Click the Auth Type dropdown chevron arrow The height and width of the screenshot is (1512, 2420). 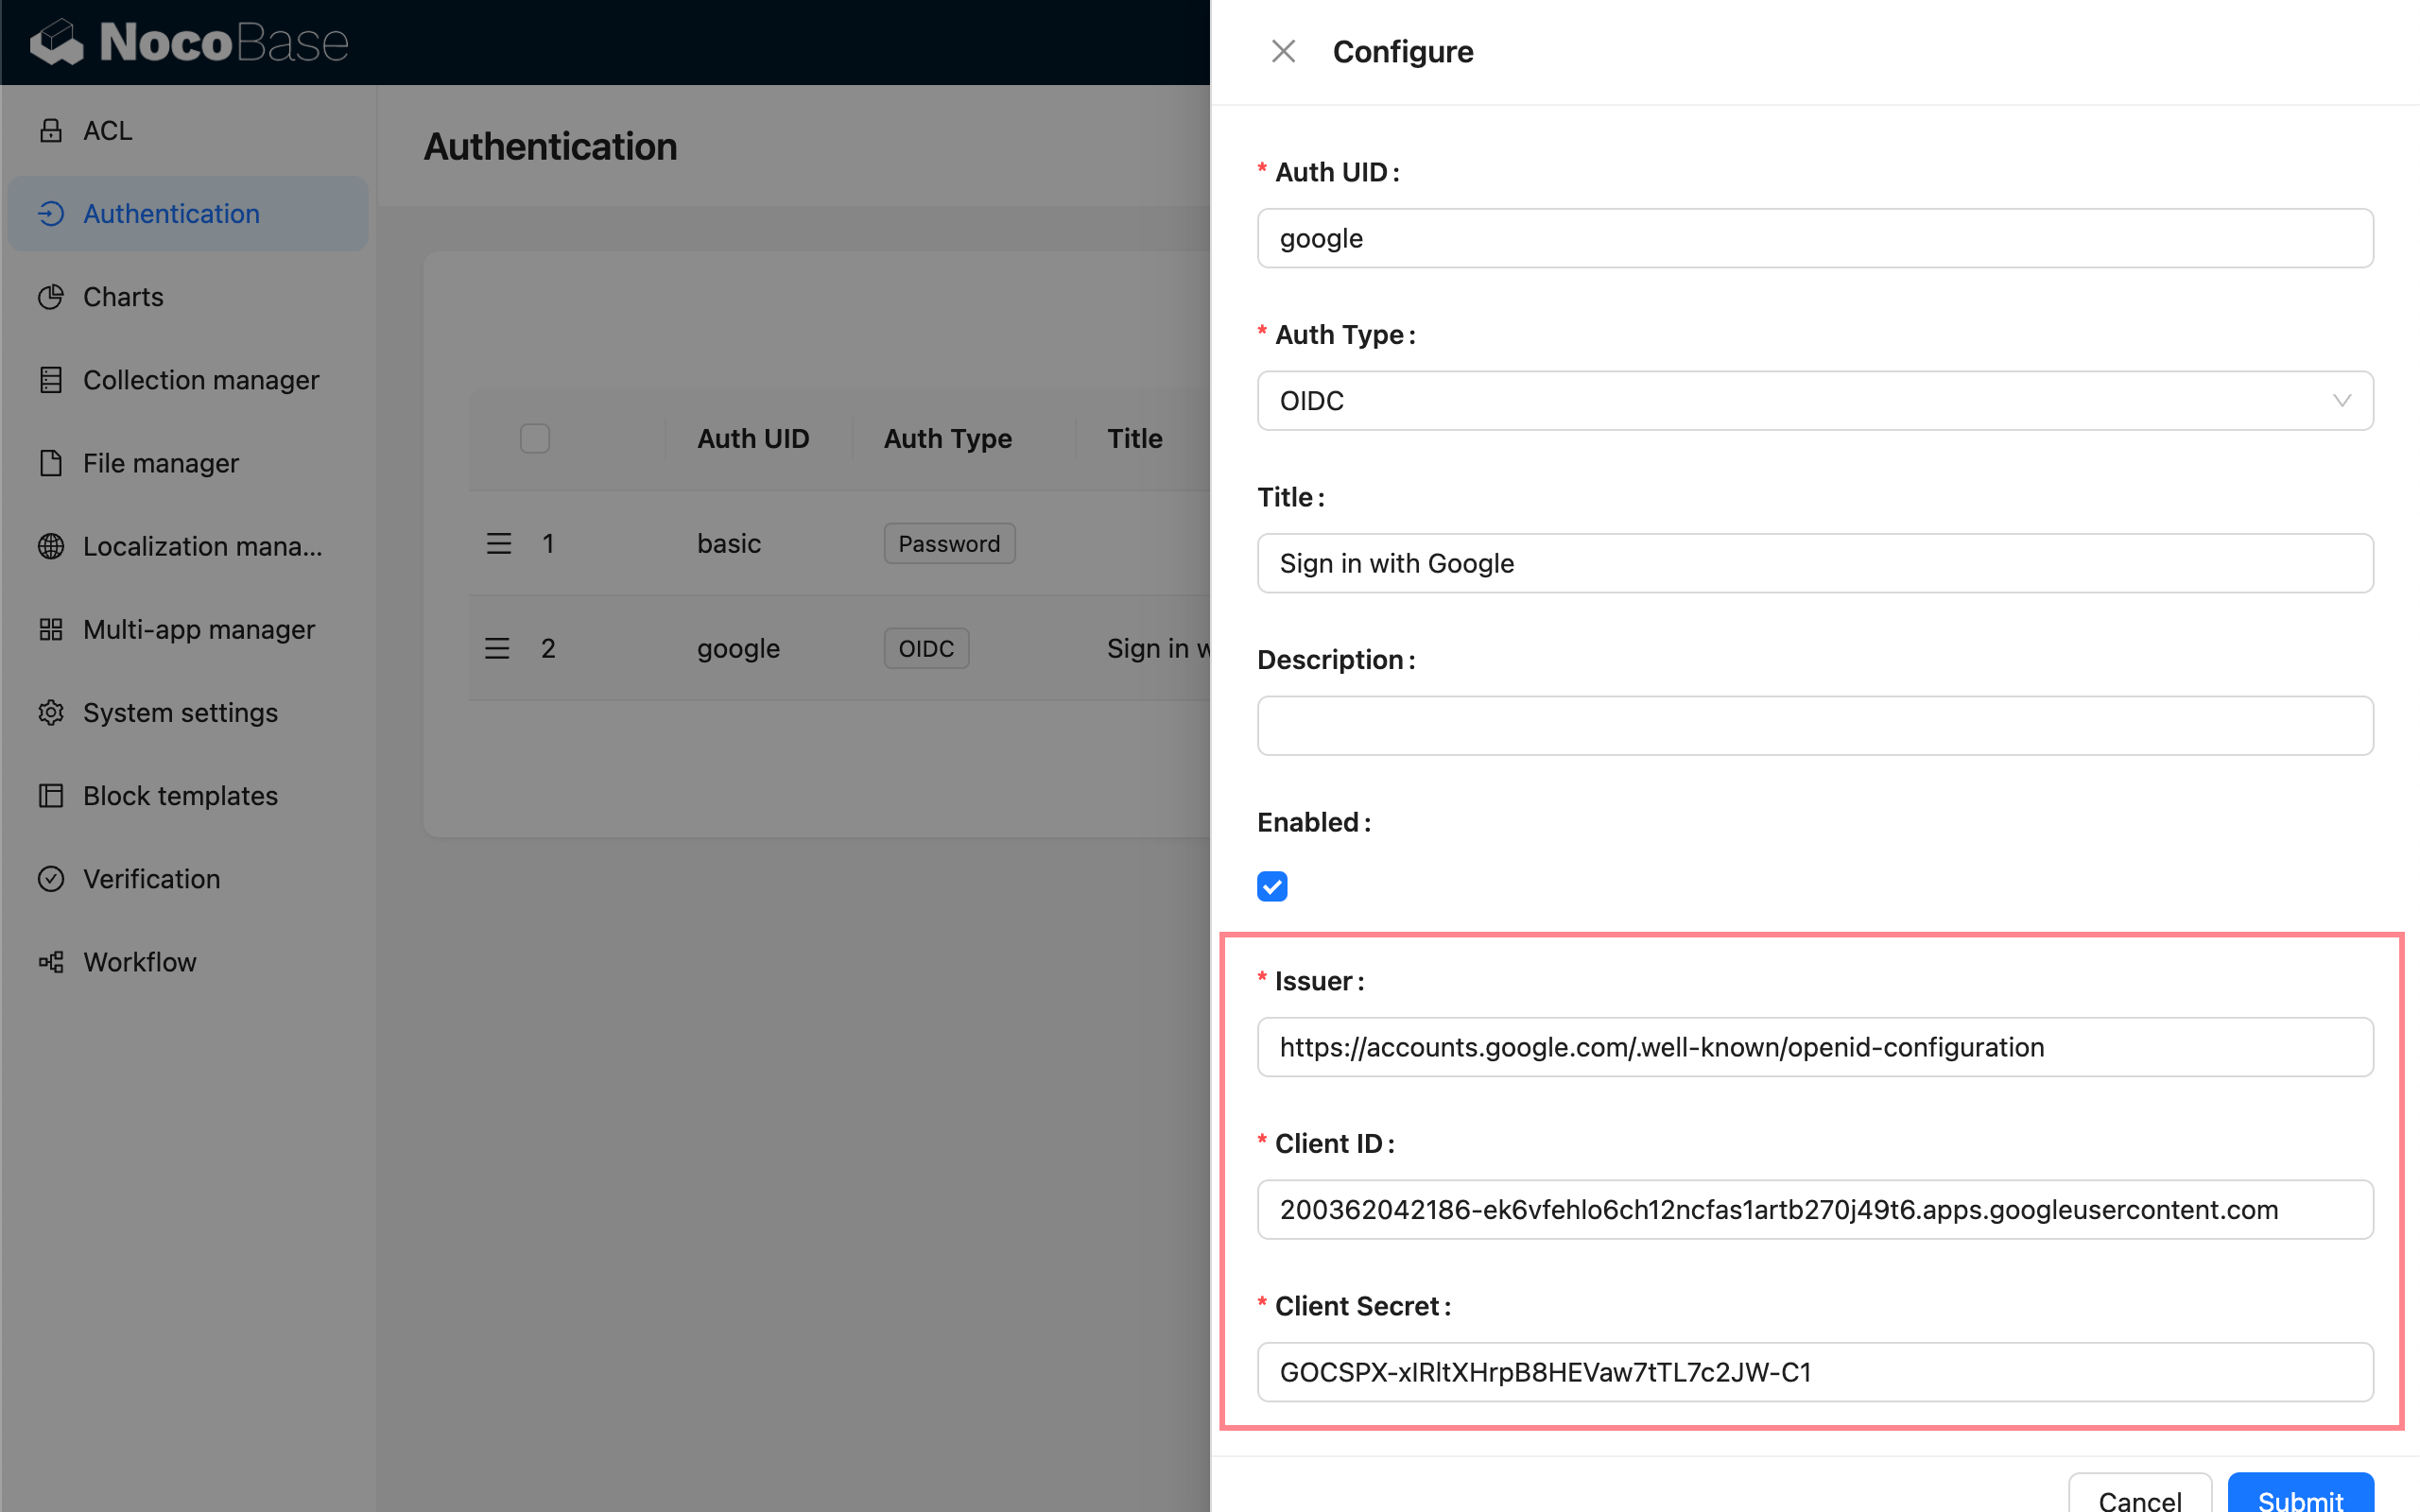pos(2341,401)
